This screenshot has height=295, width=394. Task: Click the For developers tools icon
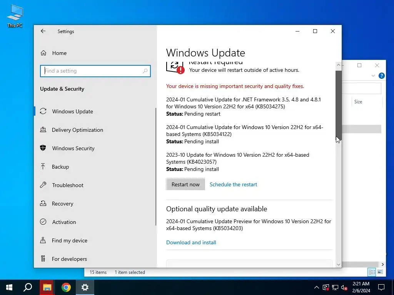(43, 259)
